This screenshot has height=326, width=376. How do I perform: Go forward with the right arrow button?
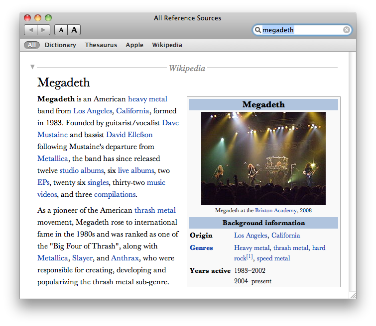(44, 30)
